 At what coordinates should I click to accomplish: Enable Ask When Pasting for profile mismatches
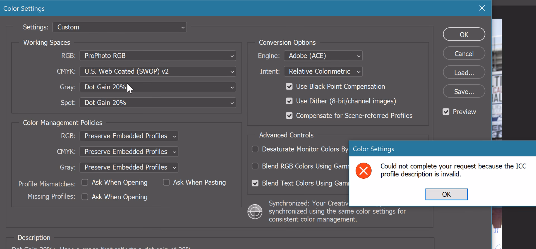pyautogui.click(x=166, y=182)
